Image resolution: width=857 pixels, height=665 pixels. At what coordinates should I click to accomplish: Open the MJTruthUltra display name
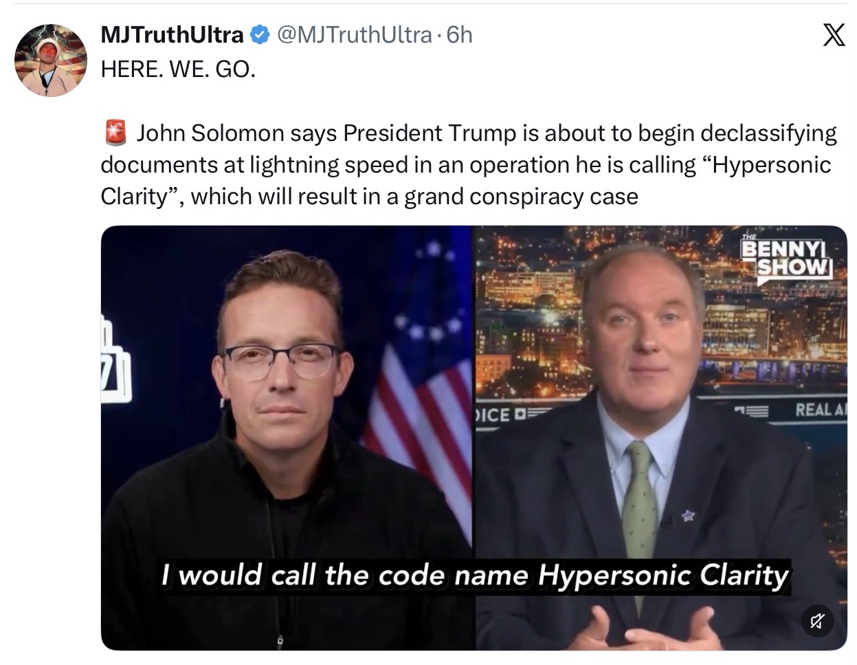pyautogui.click(x=172, y=34)
